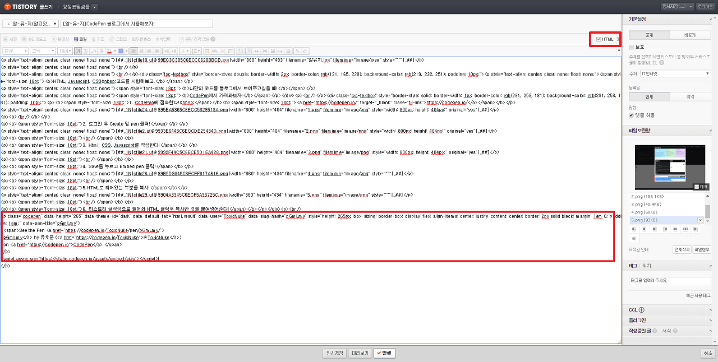Justify the text alignment
The height and width of the screenshot is (362, 718).
[x=157, y=51]
